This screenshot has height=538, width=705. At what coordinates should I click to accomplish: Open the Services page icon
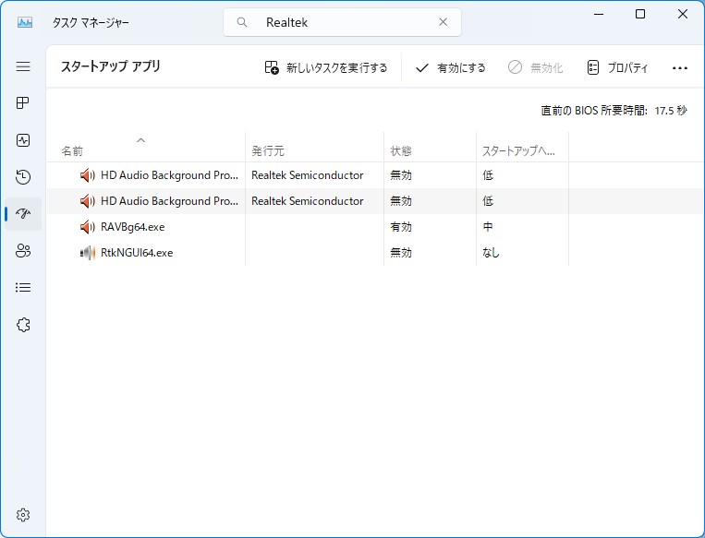pyautogui.click(x=23, y=325)
